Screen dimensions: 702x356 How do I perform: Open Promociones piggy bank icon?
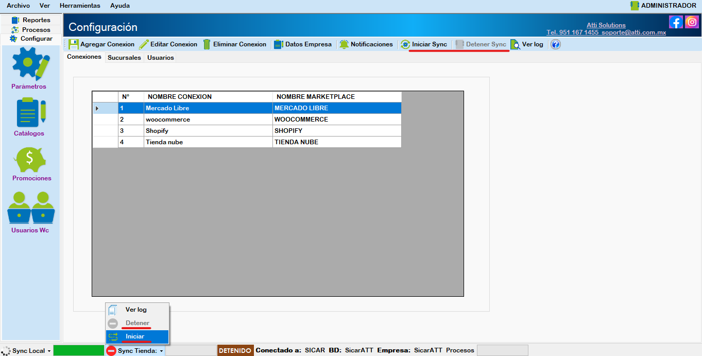pyautogui.click(x=31, y=159)
